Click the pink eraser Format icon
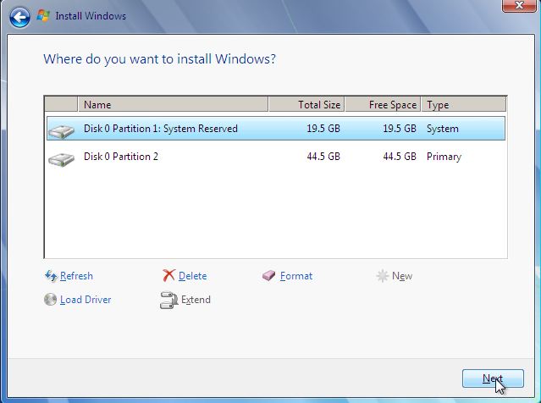 pos(269,276)
